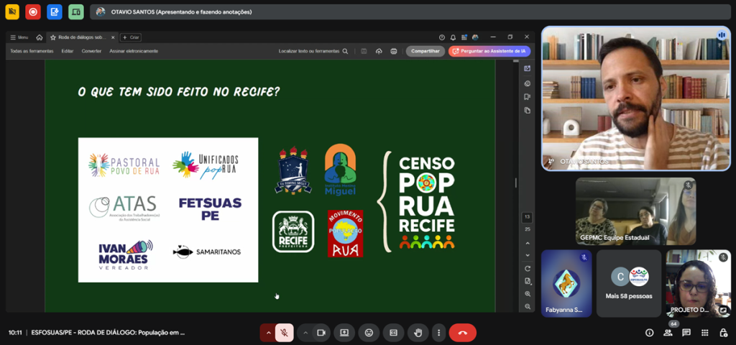736x345 pixels.
Task: Expand video settings arrow beside camera
Action: pos(305,333)
